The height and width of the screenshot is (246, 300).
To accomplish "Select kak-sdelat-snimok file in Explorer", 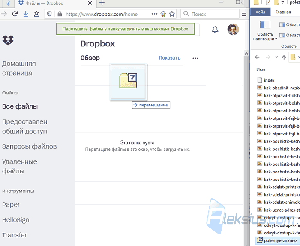I will pos(278,202).
